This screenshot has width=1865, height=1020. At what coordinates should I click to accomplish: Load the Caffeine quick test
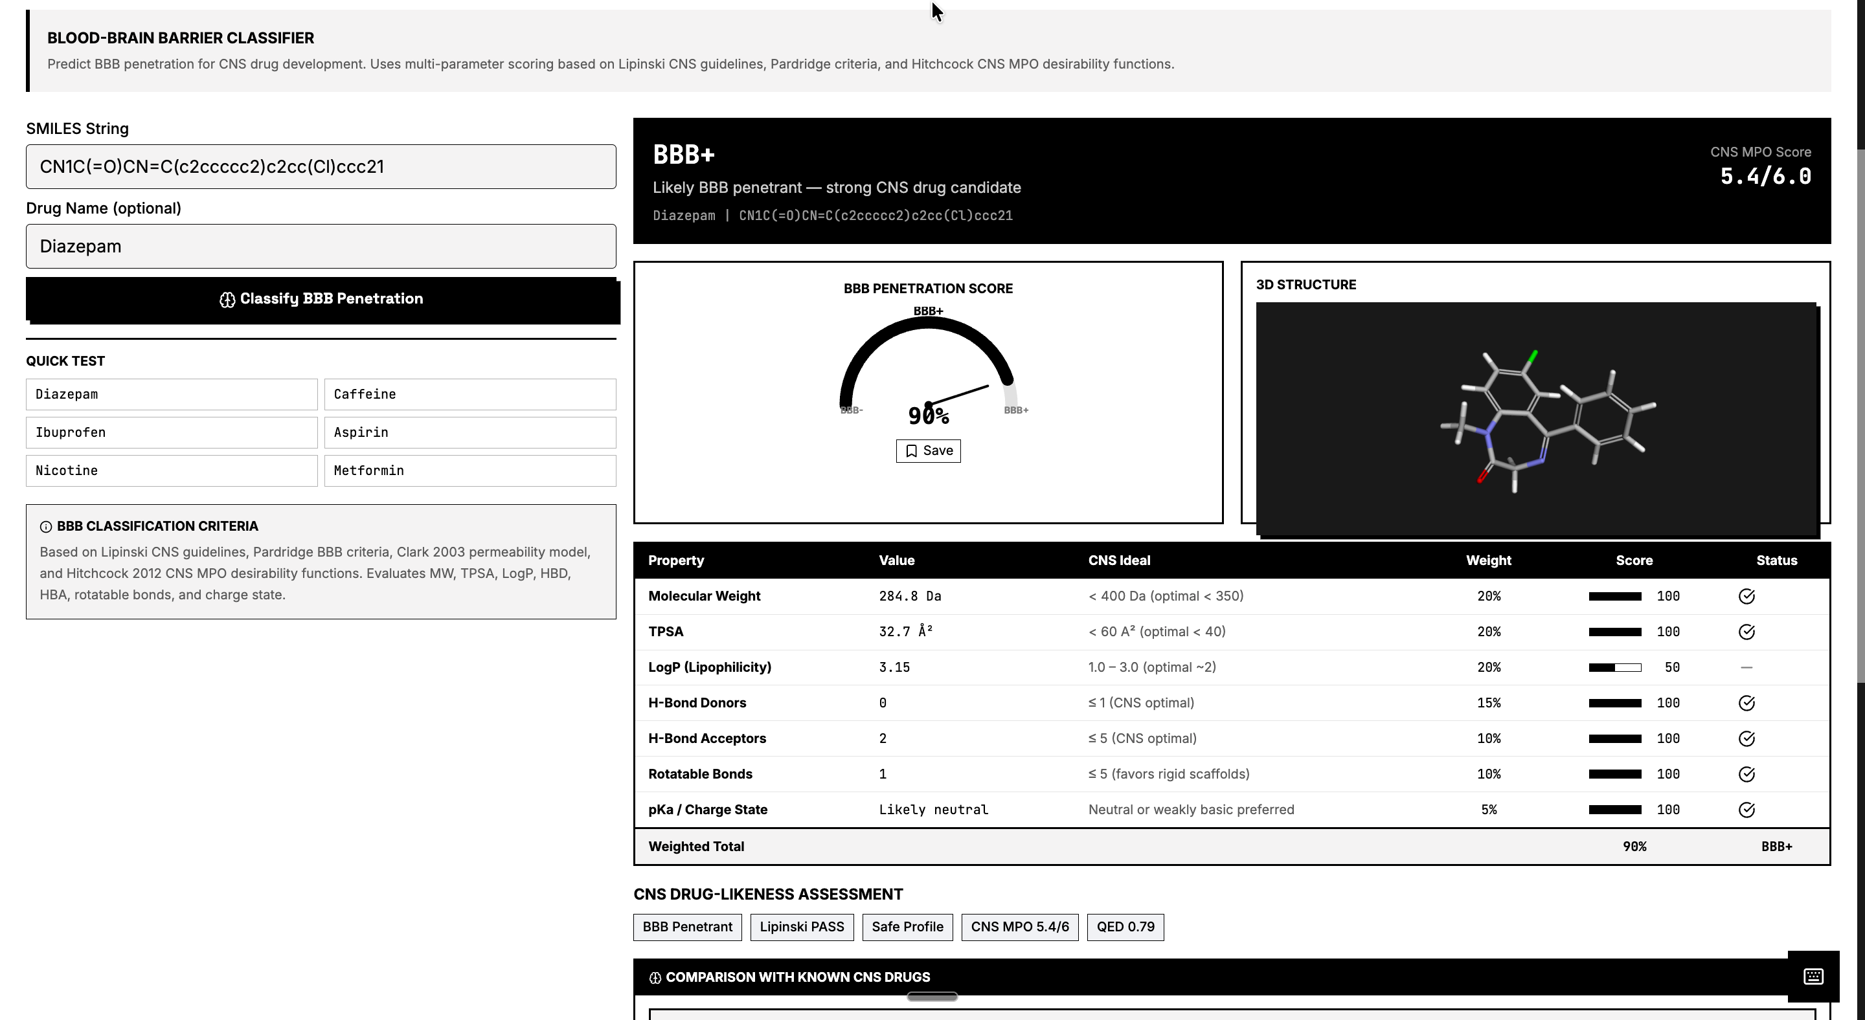[470, 394]
